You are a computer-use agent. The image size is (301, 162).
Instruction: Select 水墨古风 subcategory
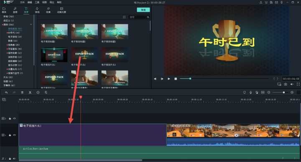coord(15,69)
